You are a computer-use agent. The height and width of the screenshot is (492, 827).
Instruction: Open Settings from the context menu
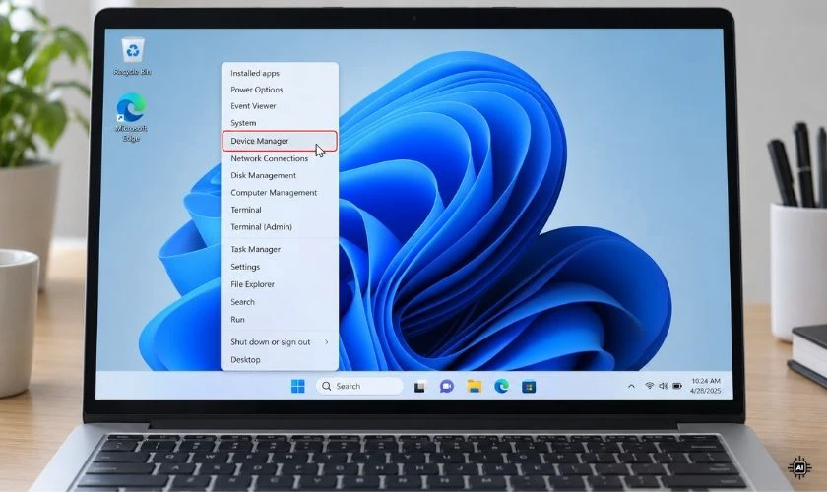coord(280,267)
